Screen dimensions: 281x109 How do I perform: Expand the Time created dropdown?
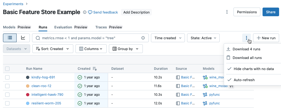[168, 38]
